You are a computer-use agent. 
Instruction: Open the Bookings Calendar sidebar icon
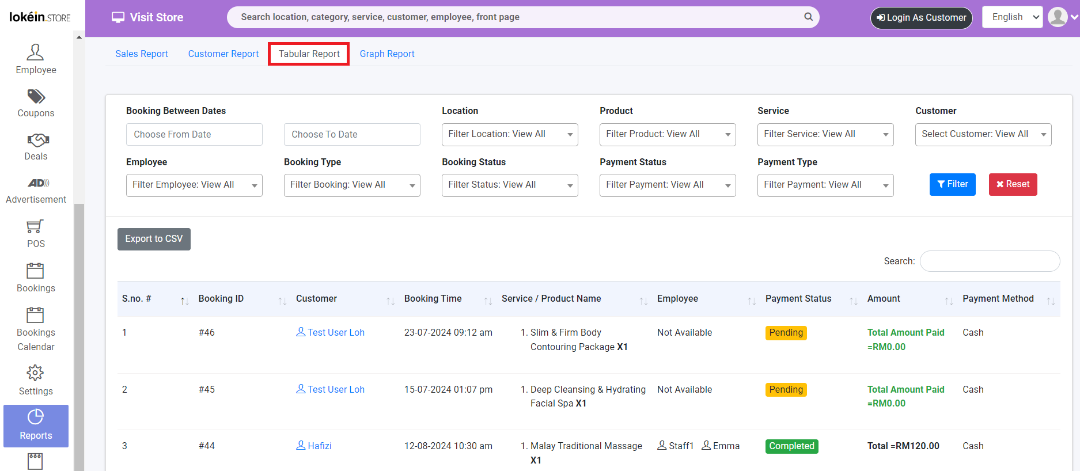(x=35, y=315)
